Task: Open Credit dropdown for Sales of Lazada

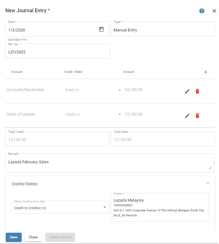Action: click(x=119, y=115)
